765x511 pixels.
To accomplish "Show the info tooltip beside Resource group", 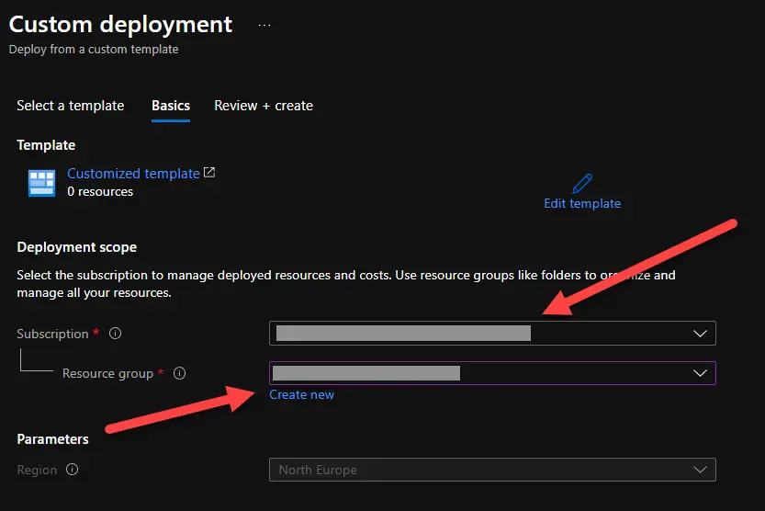I will pyautogui.click(x=180, y=373).
